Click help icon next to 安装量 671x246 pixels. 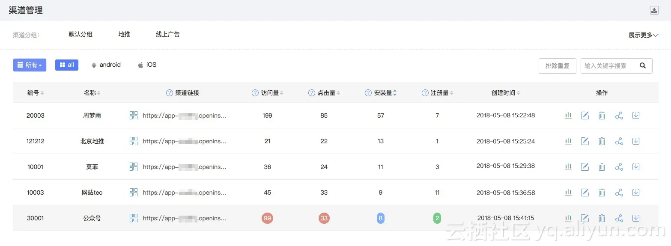coord(368,93)
